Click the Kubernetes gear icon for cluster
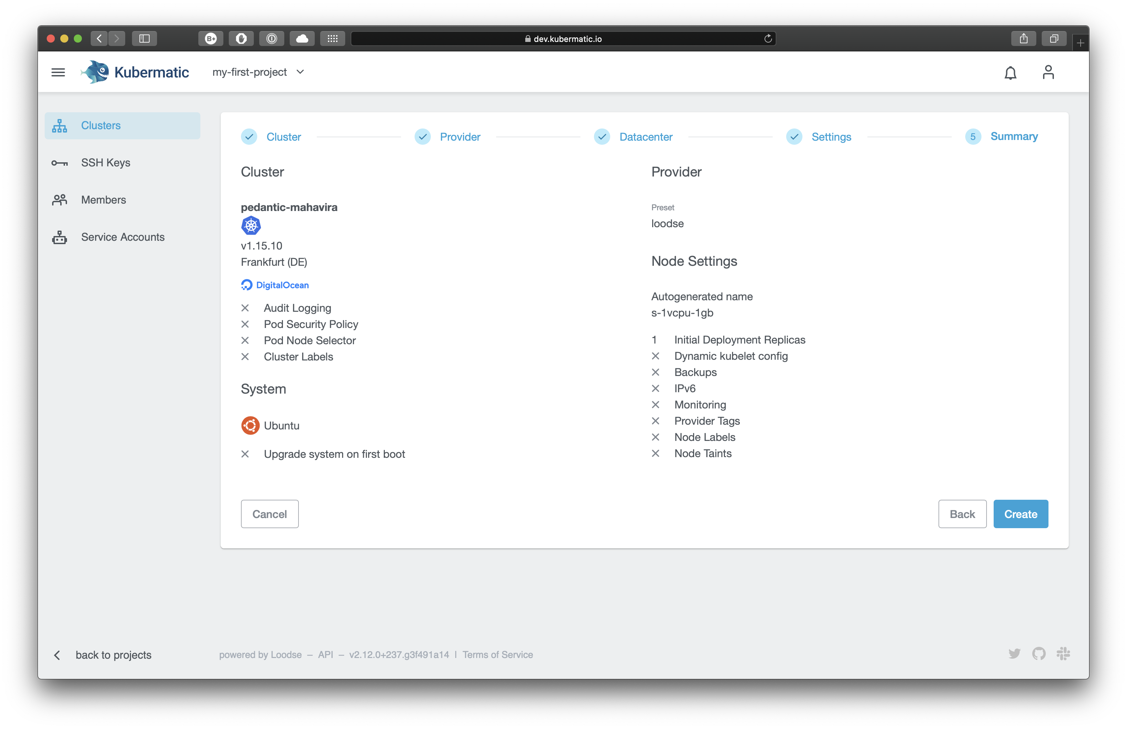The image size is (1127, 729). [x=250, y=226]
